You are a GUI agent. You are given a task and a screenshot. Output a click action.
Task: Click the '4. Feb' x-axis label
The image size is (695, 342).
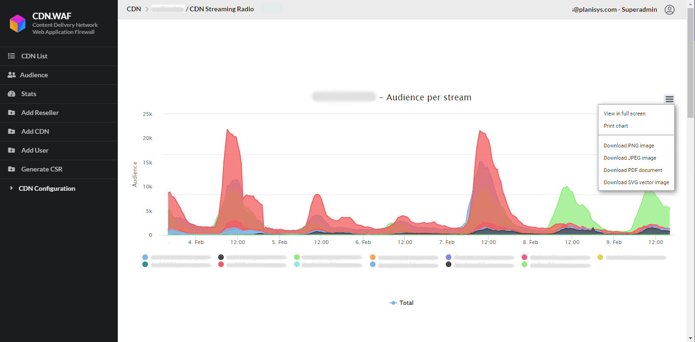tap(196, 242)
